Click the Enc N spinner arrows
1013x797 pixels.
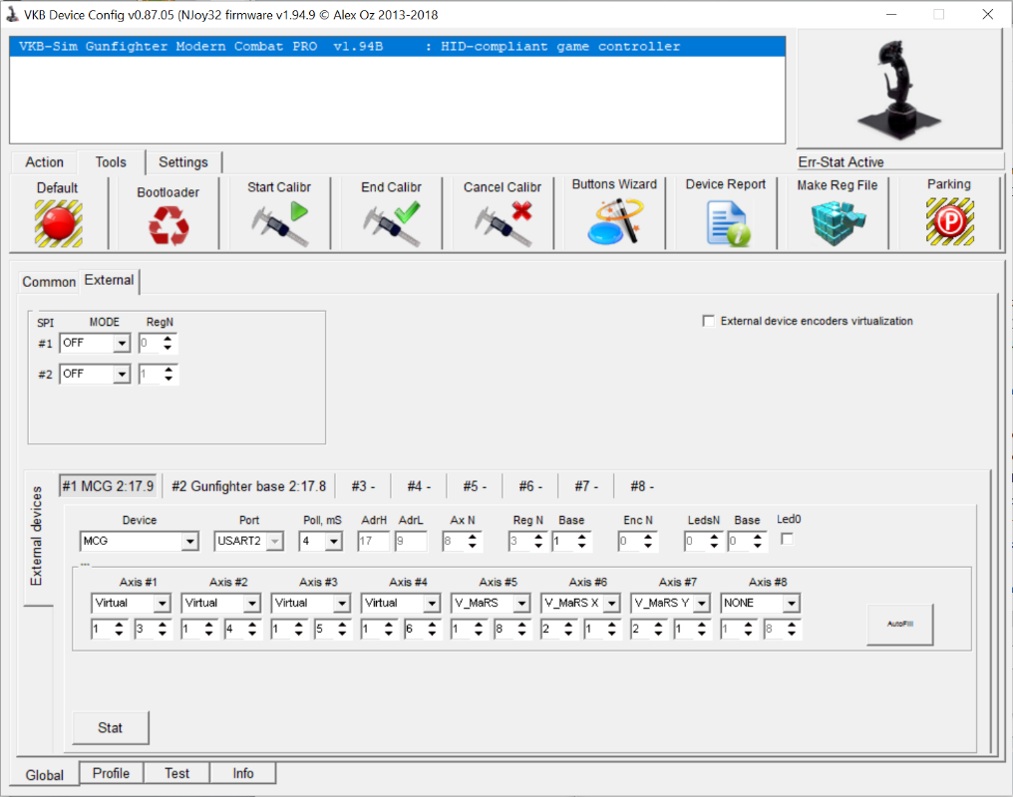[647, 541]
